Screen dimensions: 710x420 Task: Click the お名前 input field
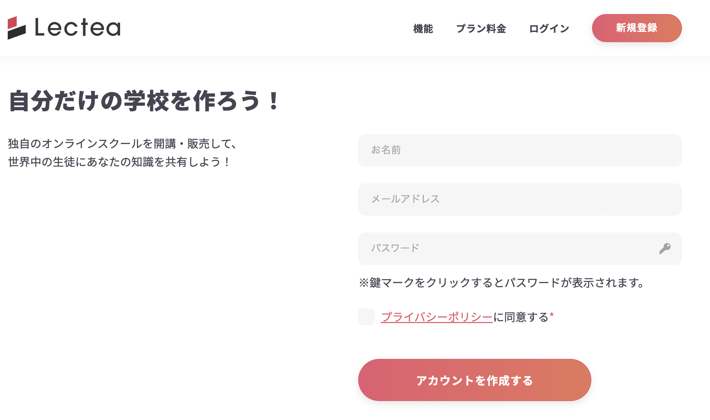pos(519,150)
